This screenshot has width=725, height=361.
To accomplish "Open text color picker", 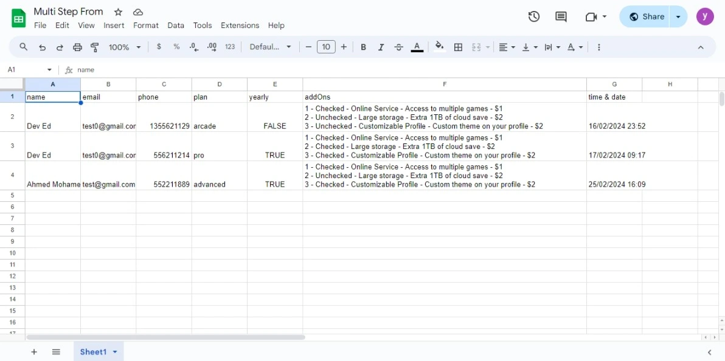I will pos(417,47).
